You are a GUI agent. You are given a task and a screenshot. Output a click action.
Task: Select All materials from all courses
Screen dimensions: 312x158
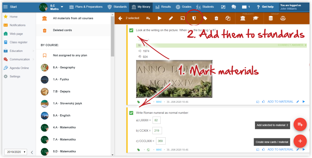click(73, 18)
